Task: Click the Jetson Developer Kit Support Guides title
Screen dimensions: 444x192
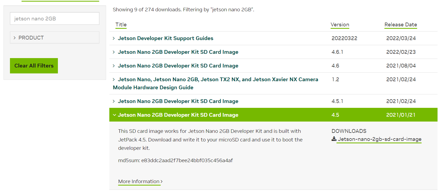Action: pos(165,38)
